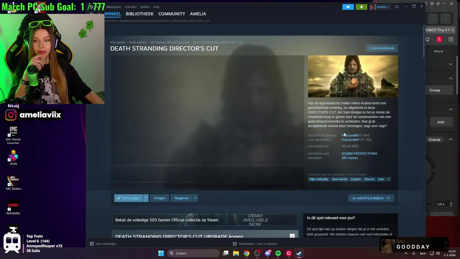Screen dimensions: 460x259
Task: Click the microphone tray icon
Action: (414, 253)
